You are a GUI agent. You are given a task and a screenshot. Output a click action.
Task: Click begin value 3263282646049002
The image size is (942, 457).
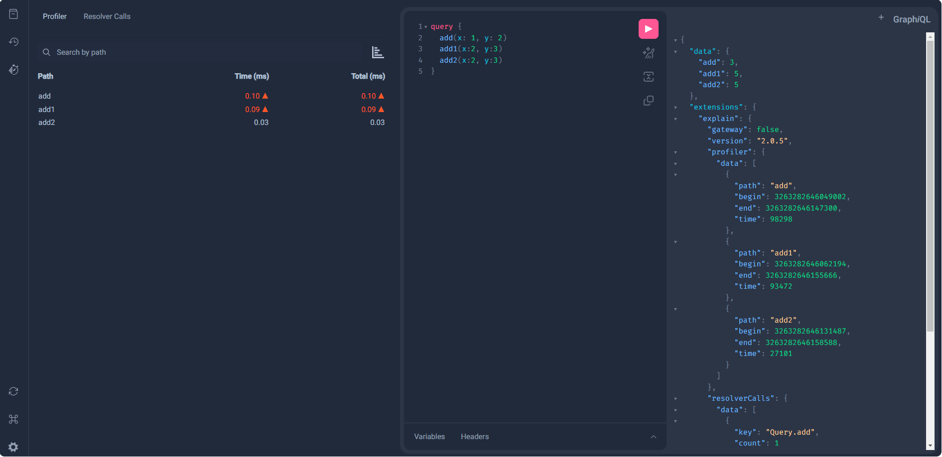tap(810, 197)
